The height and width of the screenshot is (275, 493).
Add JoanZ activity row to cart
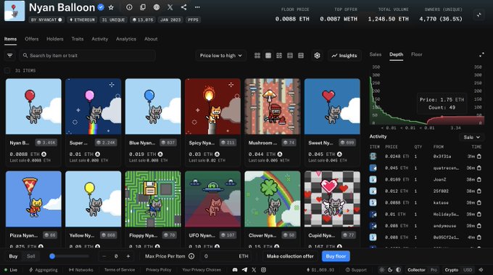(478, 179)
